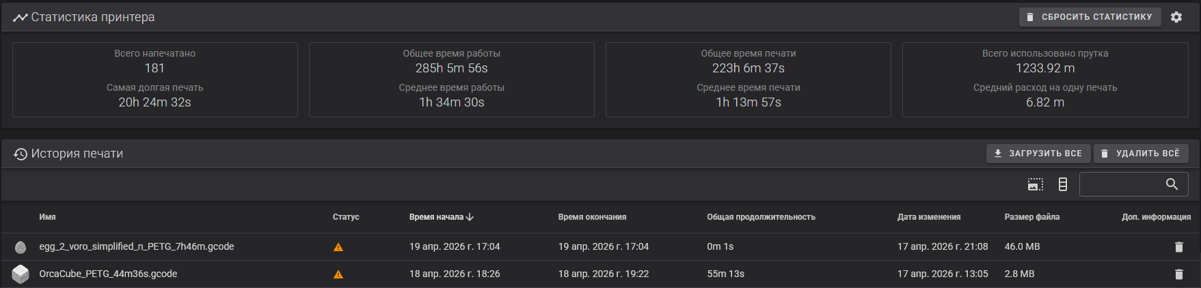Sort the table by Имя column

click(x=47, y=217)
